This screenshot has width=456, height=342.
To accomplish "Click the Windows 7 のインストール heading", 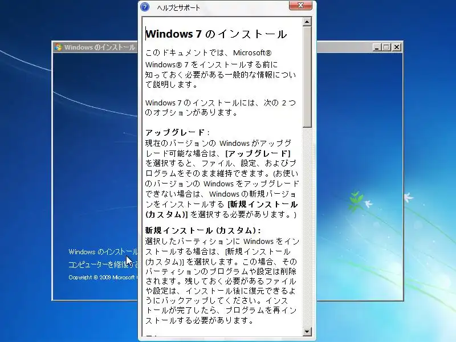I will pyautogui.click(x=216, y=34).
